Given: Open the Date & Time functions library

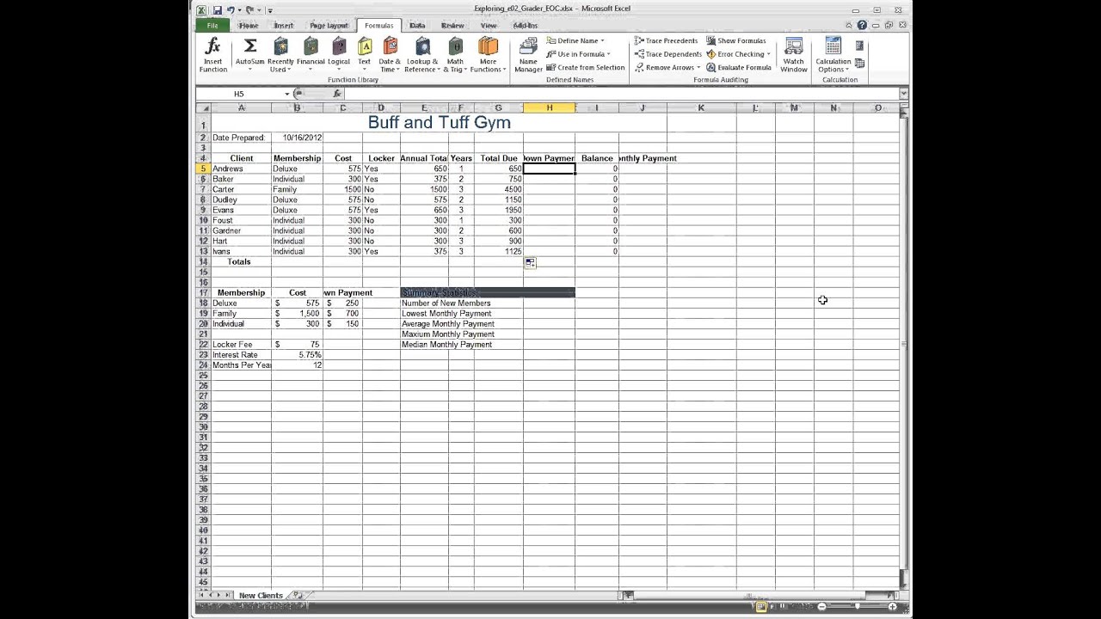Looking at the screenshot, I should [390, 55].
